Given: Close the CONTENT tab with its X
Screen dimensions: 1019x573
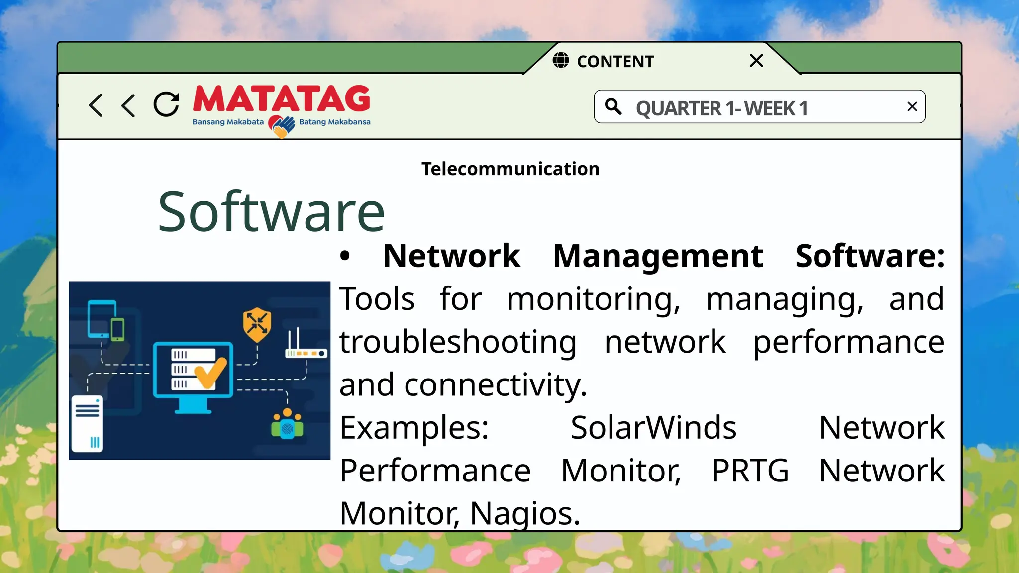Looking at the screenshot, I should 756,61.
